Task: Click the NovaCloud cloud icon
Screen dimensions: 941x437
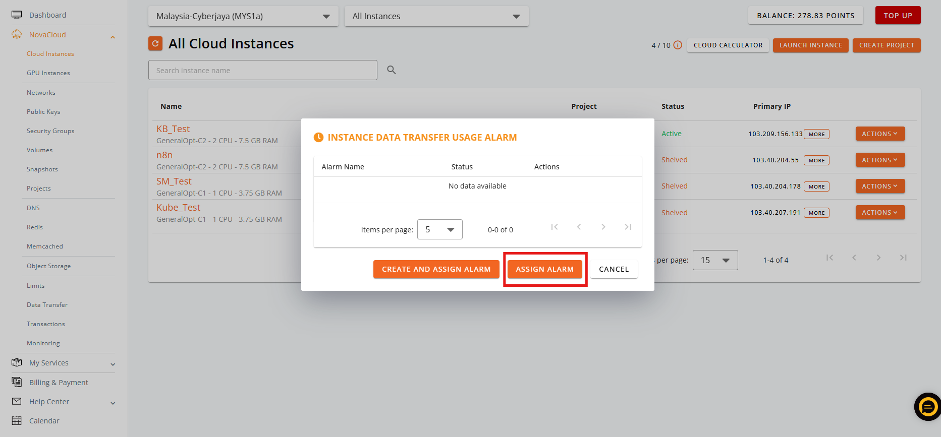Action: click(x=17, y=34)
